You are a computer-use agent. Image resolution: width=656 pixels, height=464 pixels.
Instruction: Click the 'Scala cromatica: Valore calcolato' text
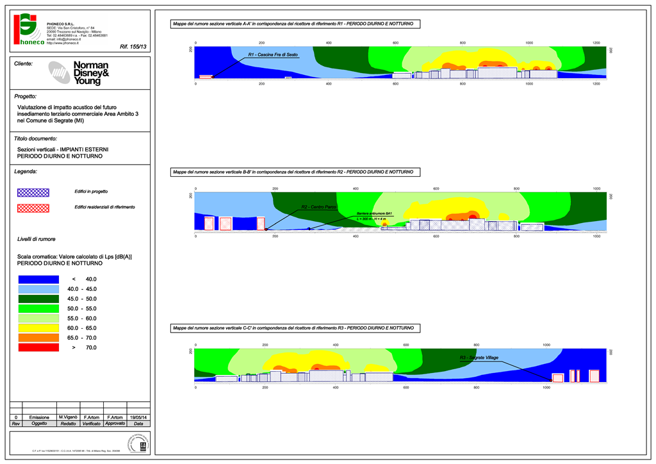[x=74, y=257]
